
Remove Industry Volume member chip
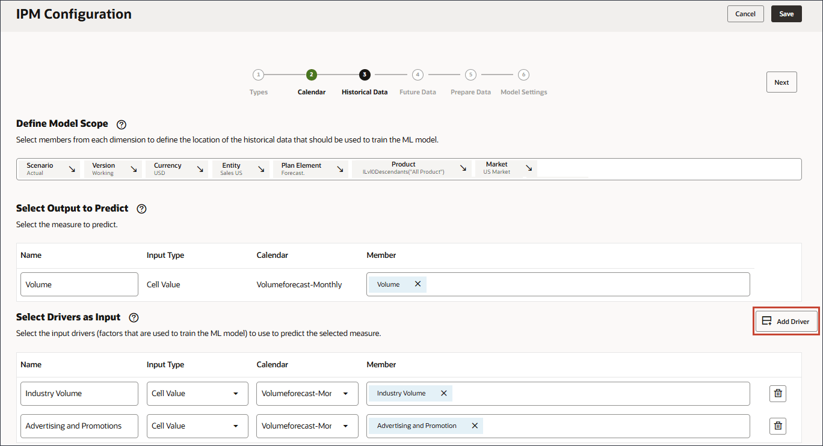click(444, 393)
